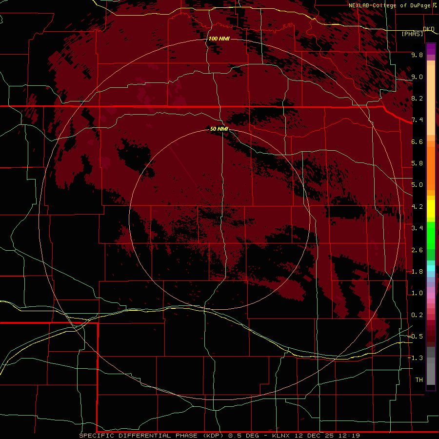Click the 50 NMI range ring label
The width and height of the screenshot is (439, 439).
[x=219, y=129]
